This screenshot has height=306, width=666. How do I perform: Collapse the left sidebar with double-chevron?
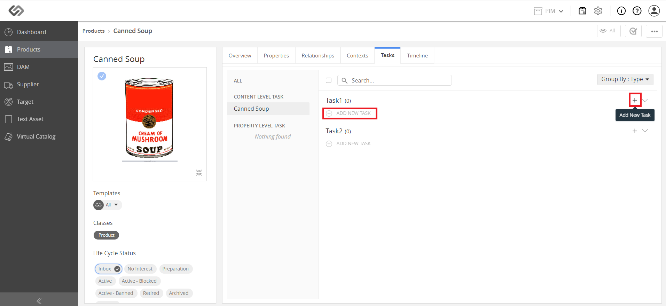click(x=39, y=301)
